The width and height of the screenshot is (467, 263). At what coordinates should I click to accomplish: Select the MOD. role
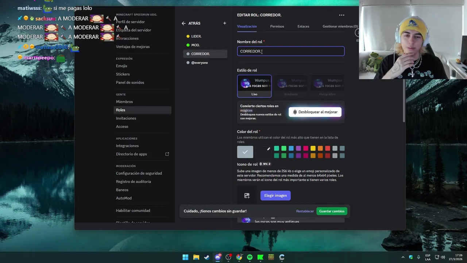205,45
